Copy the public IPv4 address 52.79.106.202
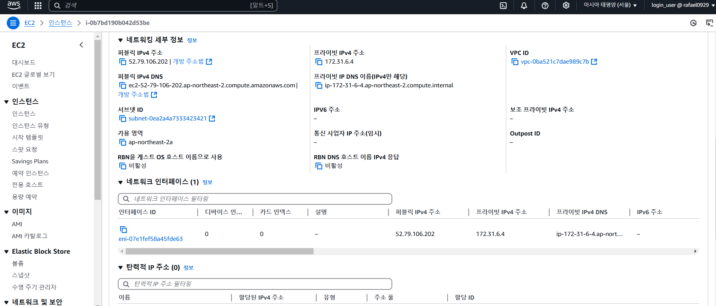716x306 pixels. pos(123,62)
